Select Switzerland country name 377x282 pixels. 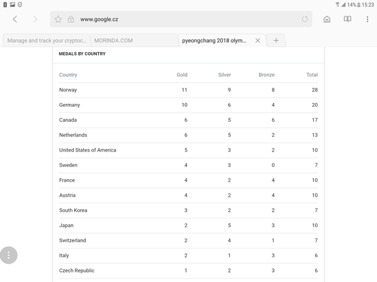pyautogui.click(x=72, y=240)
